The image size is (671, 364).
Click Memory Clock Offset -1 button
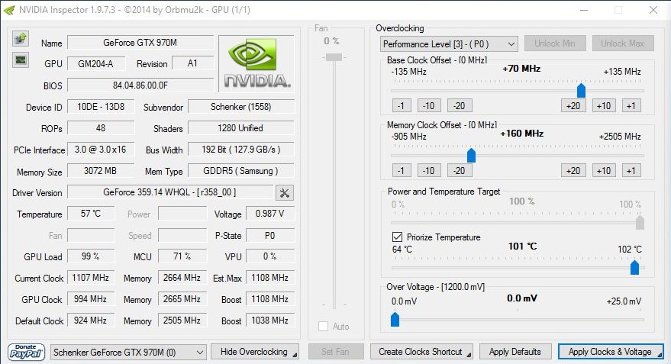coord(402,171)
